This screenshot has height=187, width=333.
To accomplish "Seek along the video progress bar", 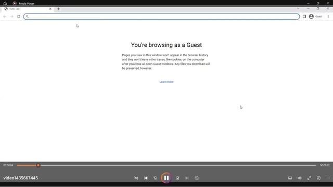I will (x=166, y=165).
